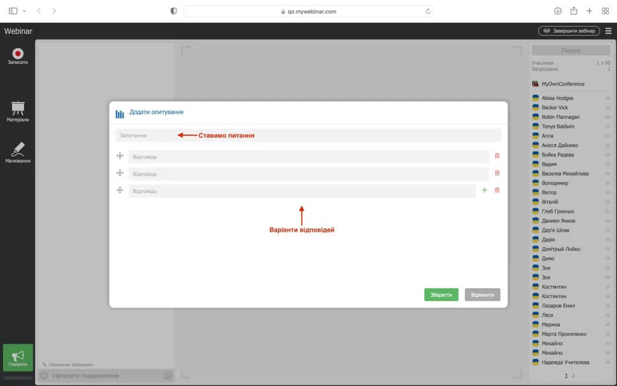Click the Завершити вебінар button

(569, 31)
